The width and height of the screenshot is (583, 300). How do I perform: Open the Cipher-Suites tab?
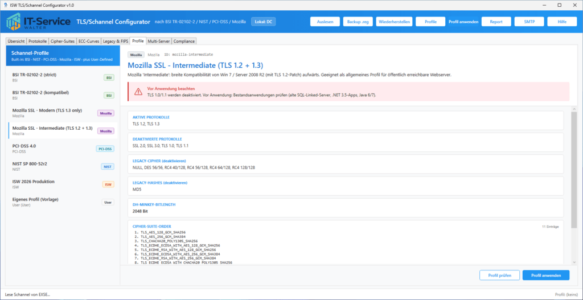(x=63, y=41)
